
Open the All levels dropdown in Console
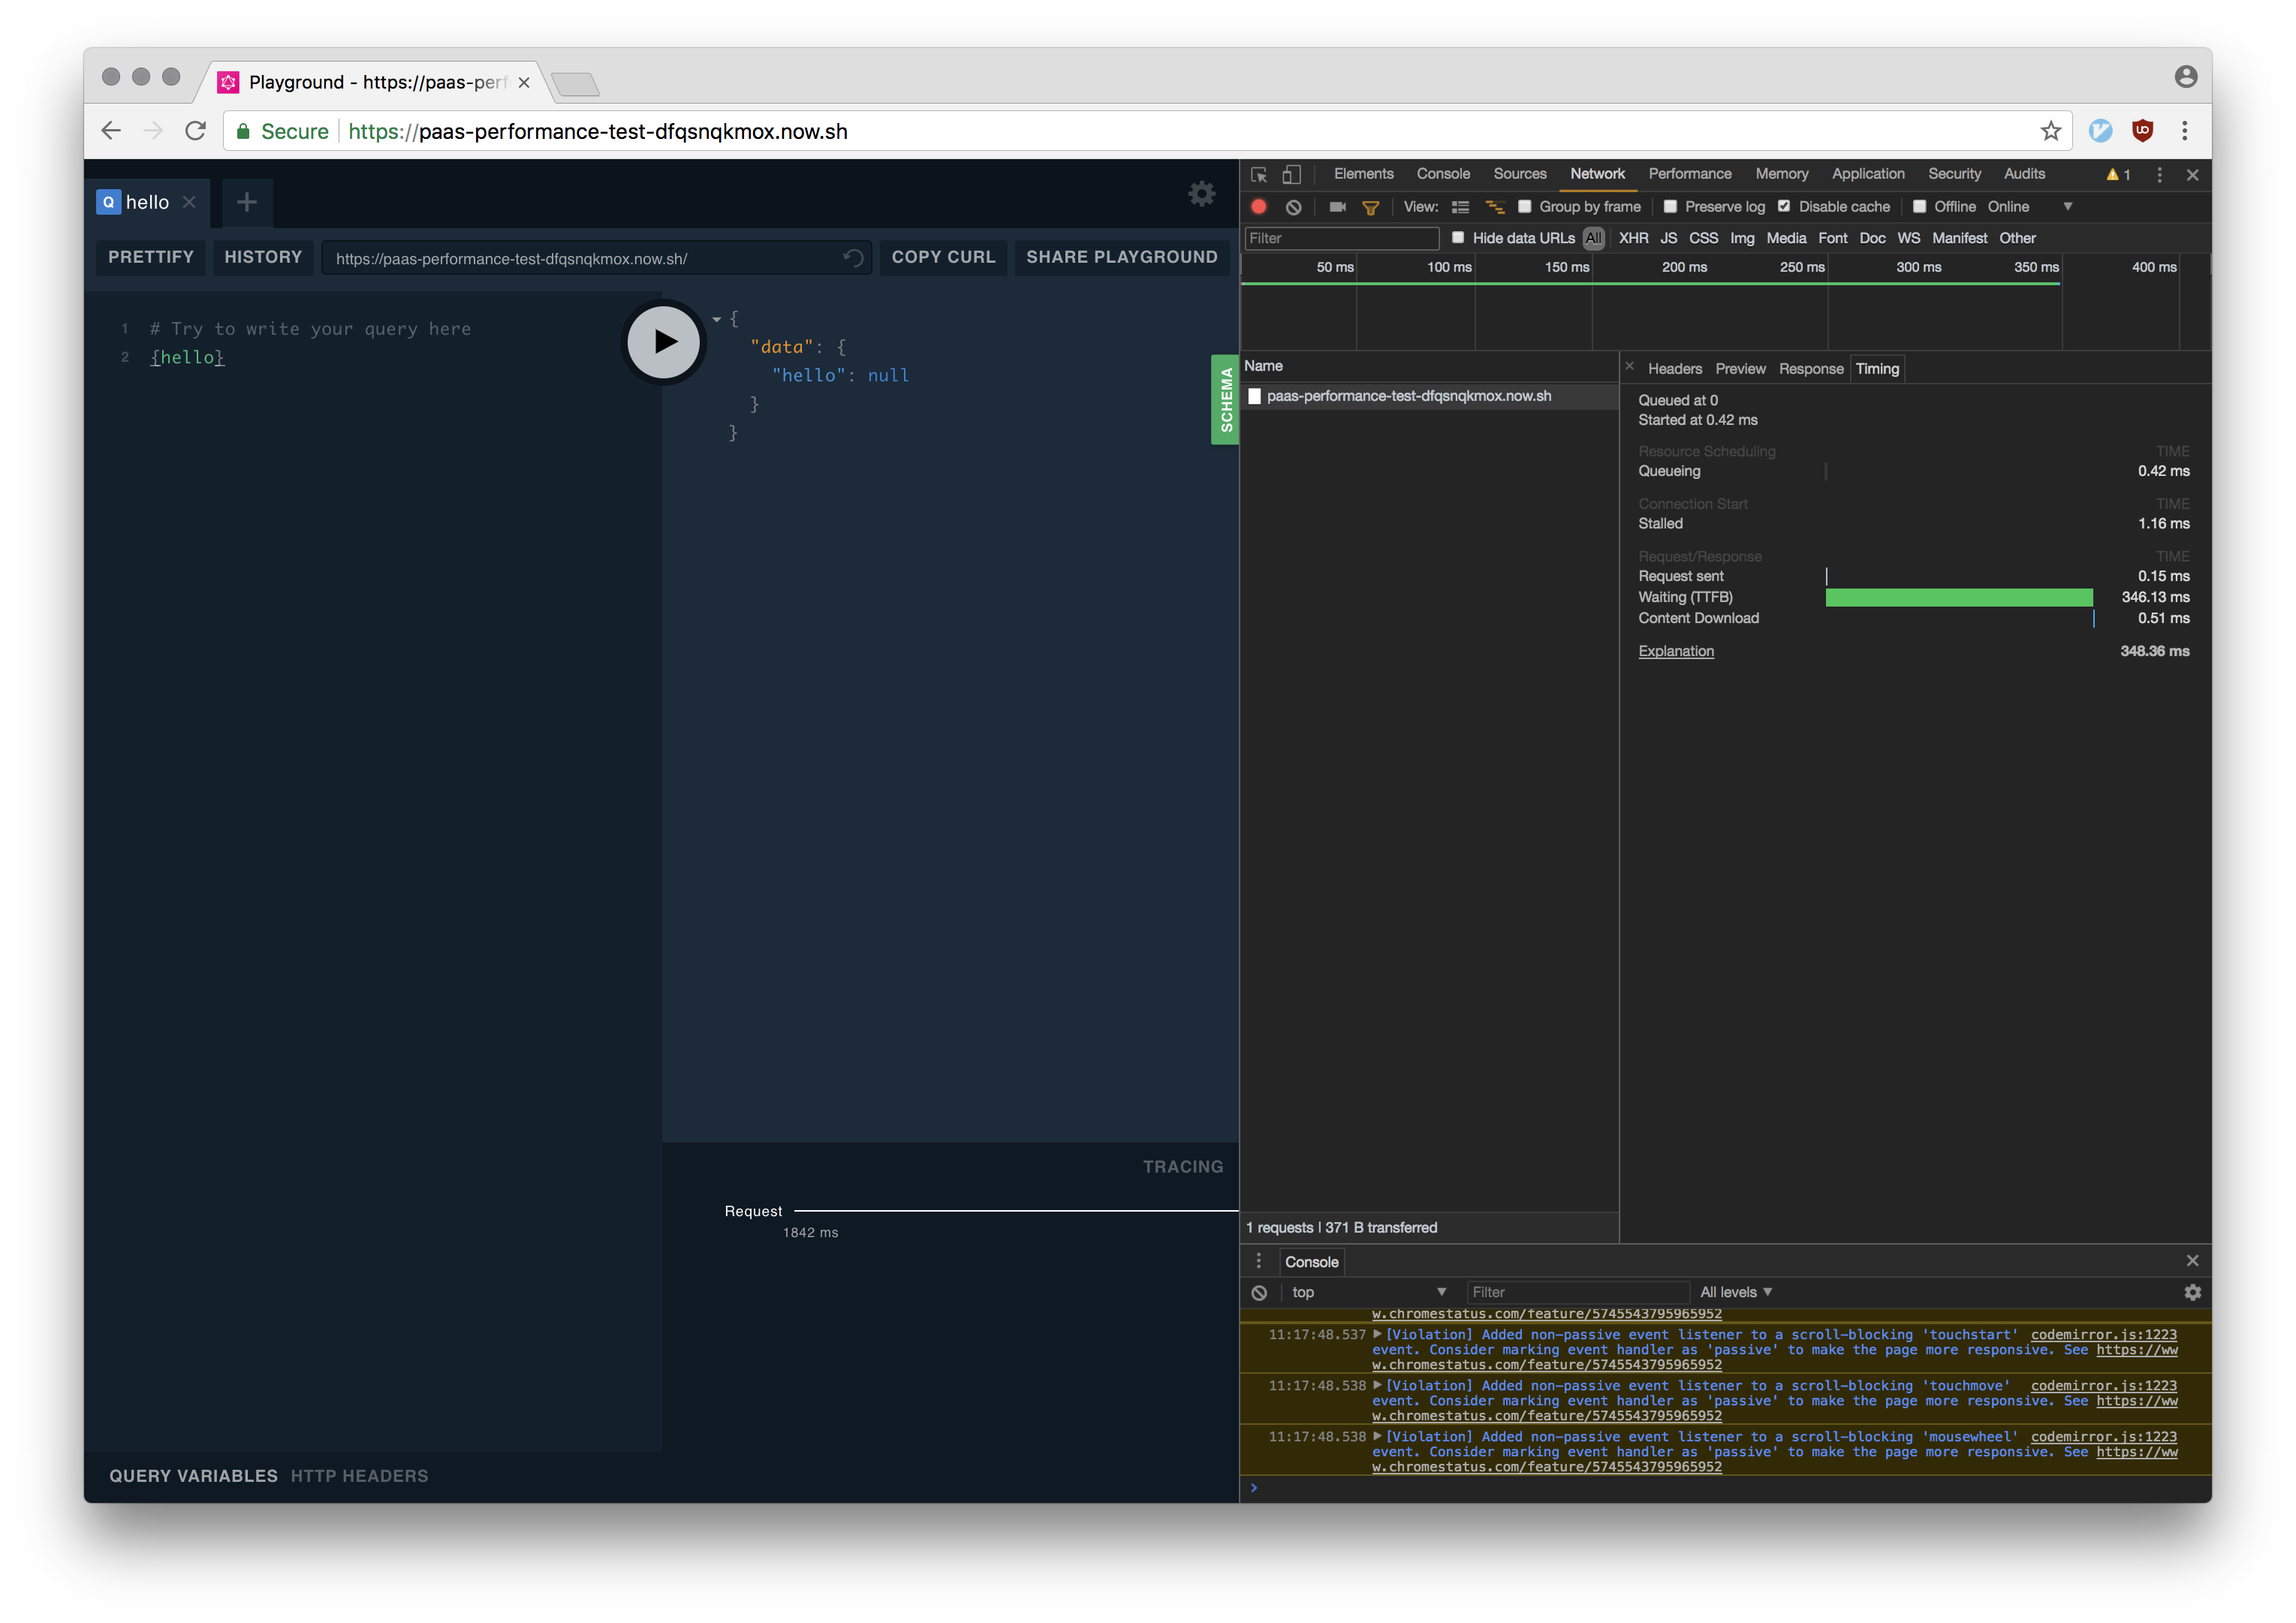(x=1736, y=1292)
